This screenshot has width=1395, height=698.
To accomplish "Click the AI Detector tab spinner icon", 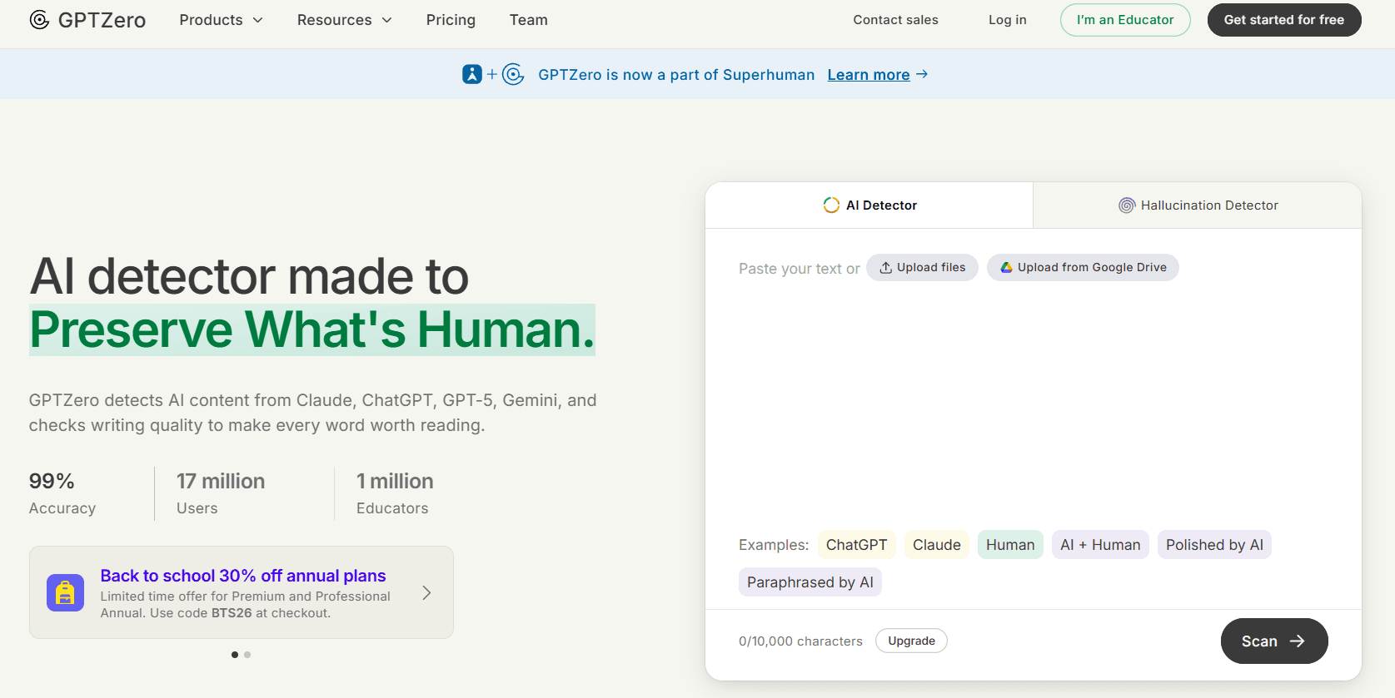I will pyautogui.click(x=831, y=205).
